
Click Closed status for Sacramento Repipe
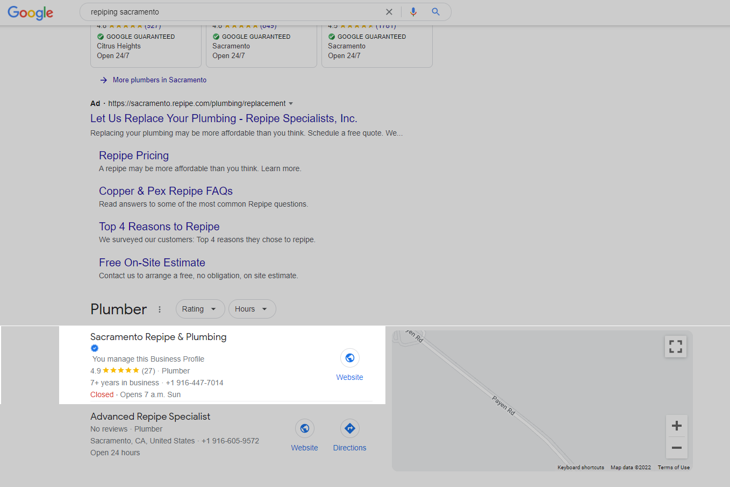tap(102, 394)
